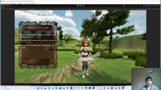Open Experimental Packages In Use dropdown
The width and height of the screenshot is (161, 90).
click(134, 5)
